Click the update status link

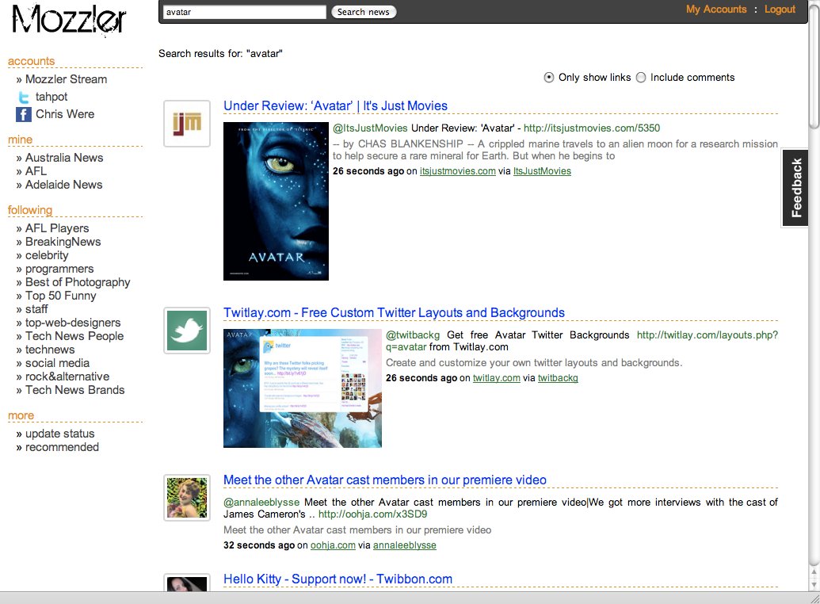(x=59, y=434)
